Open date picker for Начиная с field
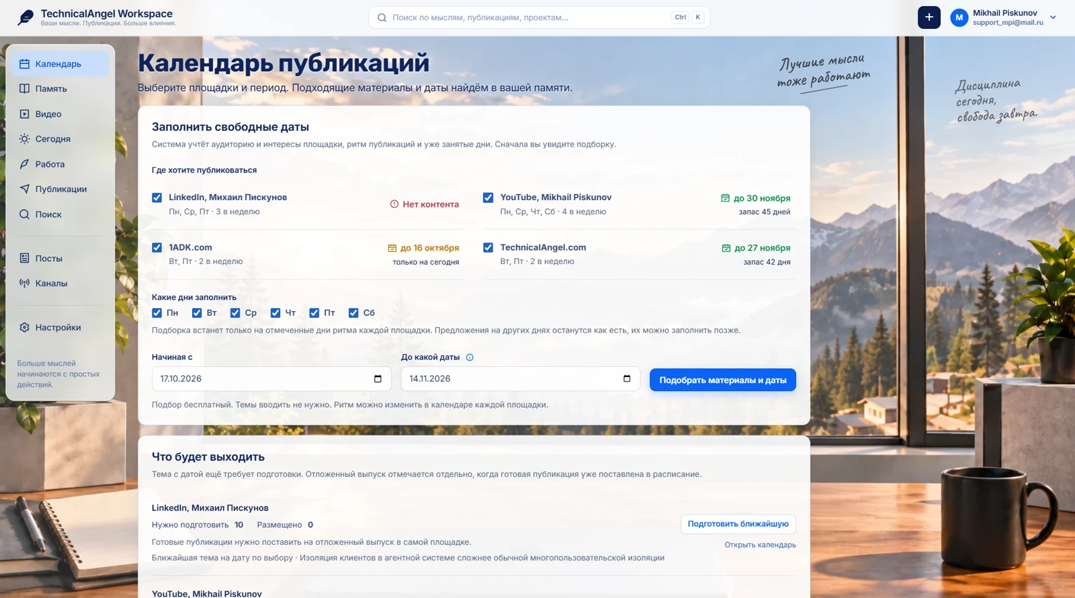 (378, 379)
